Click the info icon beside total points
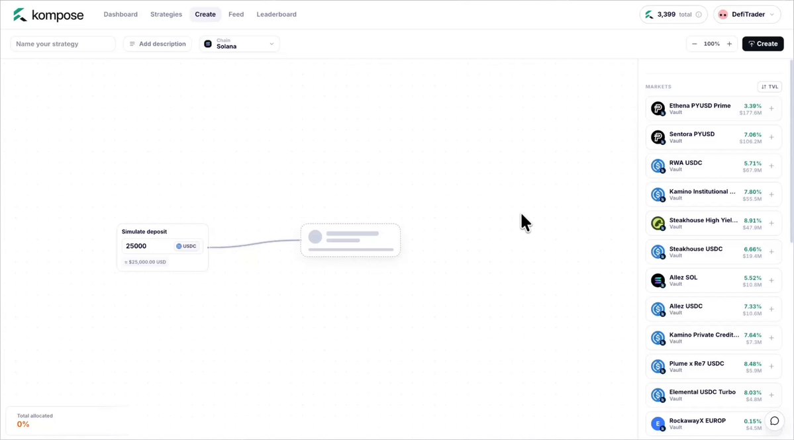The image size is (794, 440). 699,15
